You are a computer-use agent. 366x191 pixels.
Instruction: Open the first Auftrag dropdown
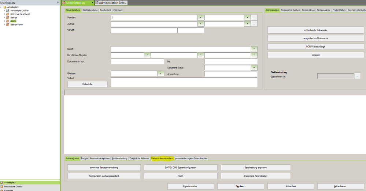201,24
